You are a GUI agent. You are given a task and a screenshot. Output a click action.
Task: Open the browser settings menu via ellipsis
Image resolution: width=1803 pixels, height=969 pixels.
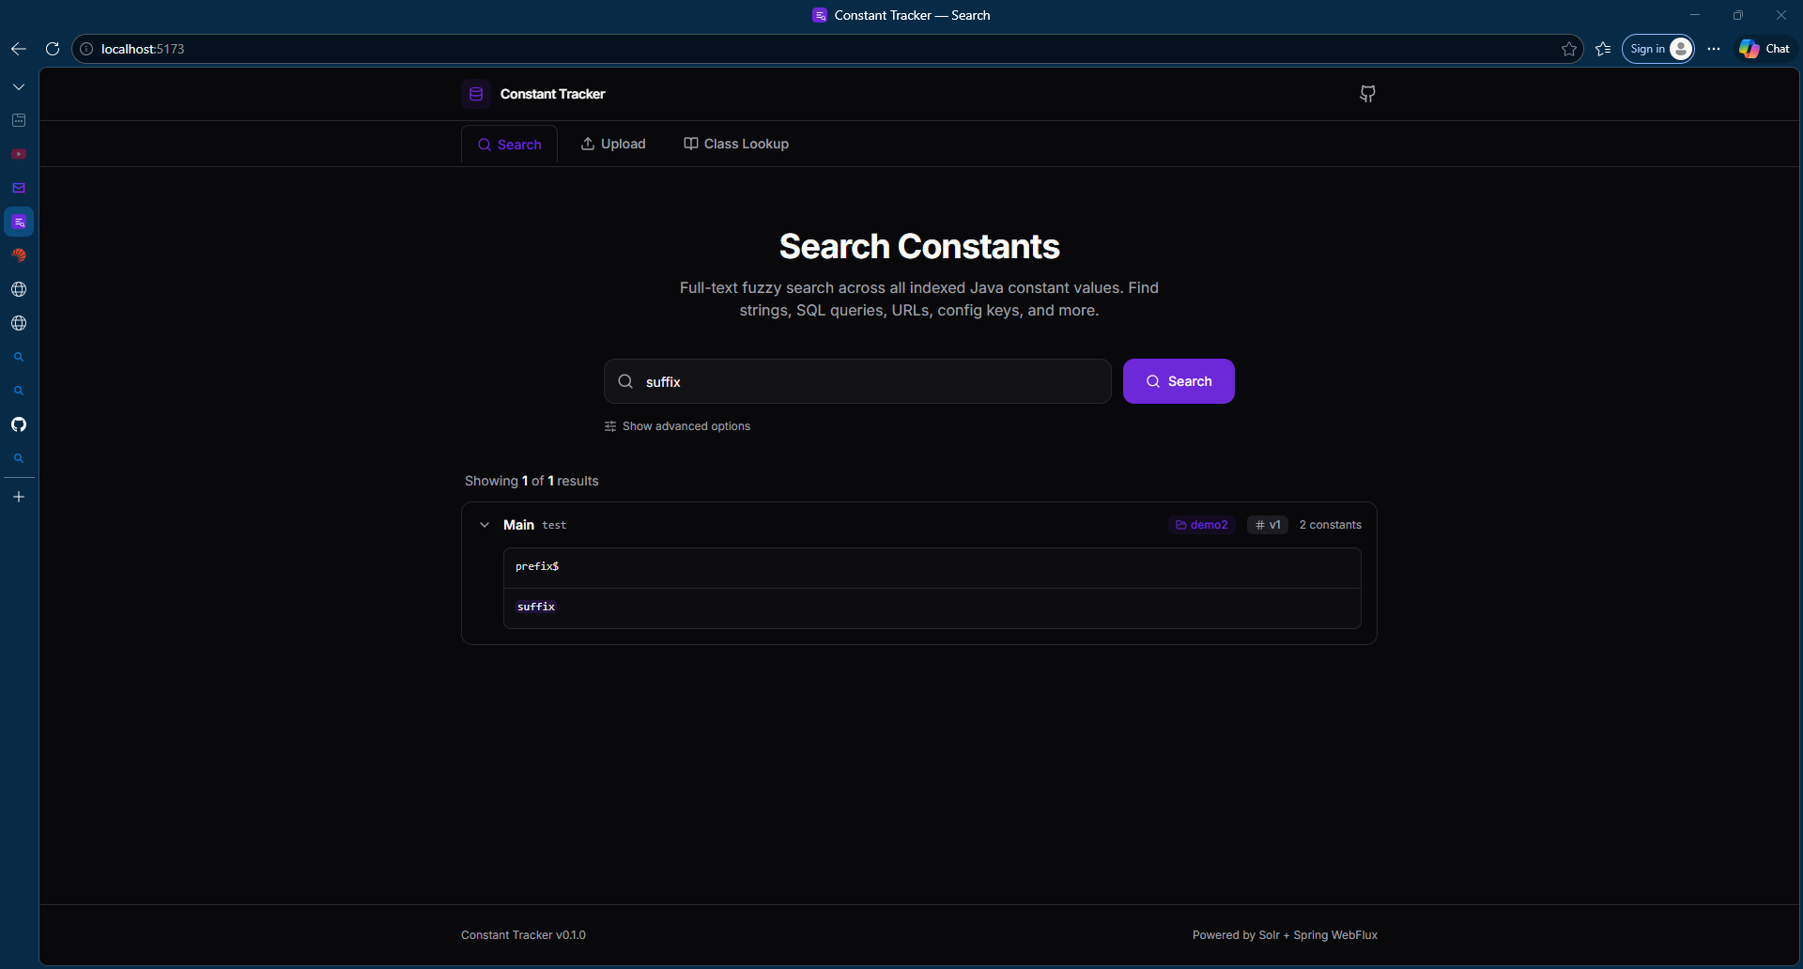coord(1713,49)
